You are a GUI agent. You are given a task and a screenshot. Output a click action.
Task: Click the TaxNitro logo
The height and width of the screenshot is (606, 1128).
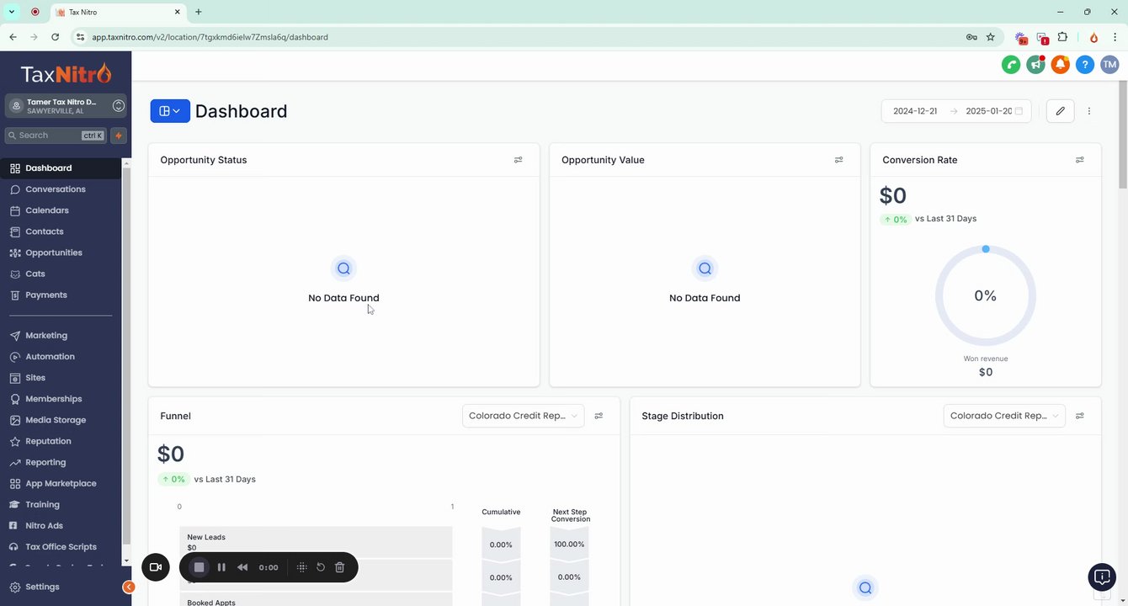(66, 74)
